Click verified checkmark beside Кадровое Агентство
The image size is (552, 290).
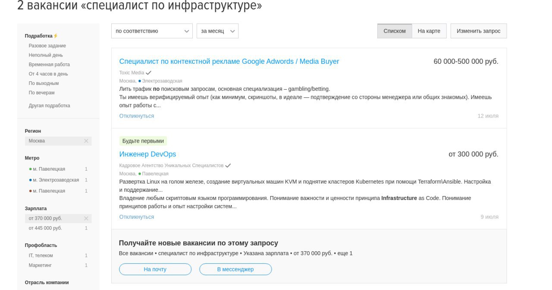pyautogui.click(x=228, y=165)
